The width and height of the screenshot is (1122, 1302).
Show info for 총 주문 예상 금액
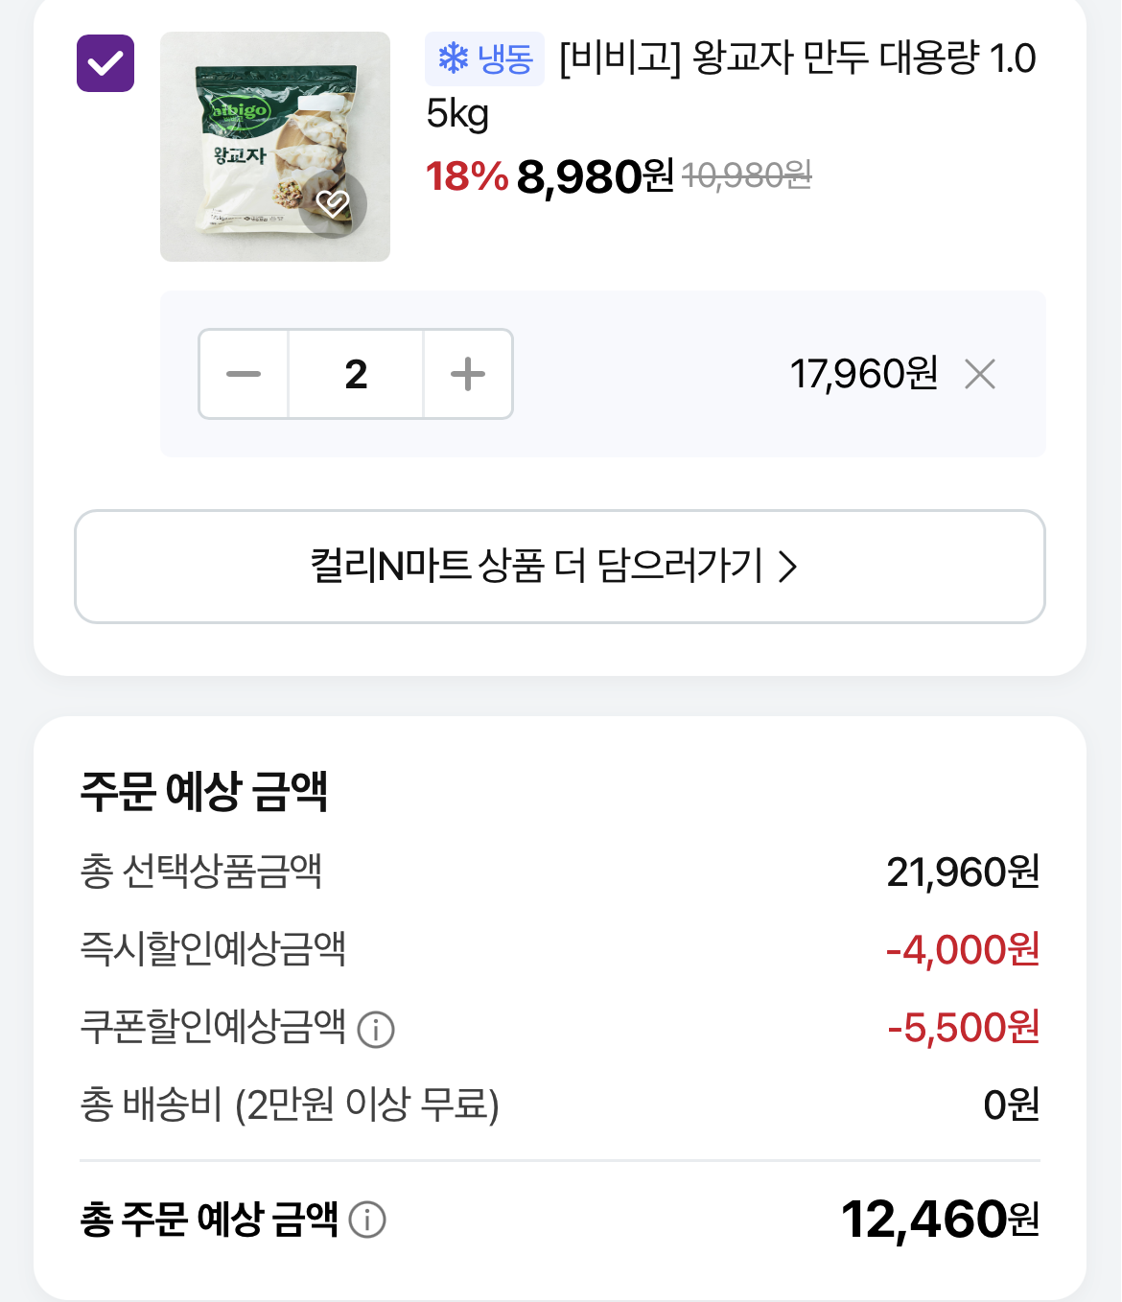point(367,1220)
